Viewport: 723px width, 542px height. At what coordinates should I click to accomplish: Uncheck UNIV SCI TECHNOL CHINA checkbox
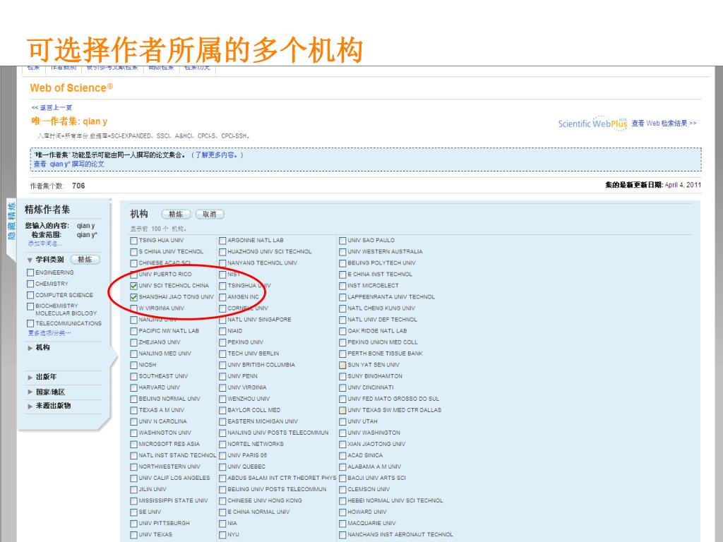[x=133, y=286]
